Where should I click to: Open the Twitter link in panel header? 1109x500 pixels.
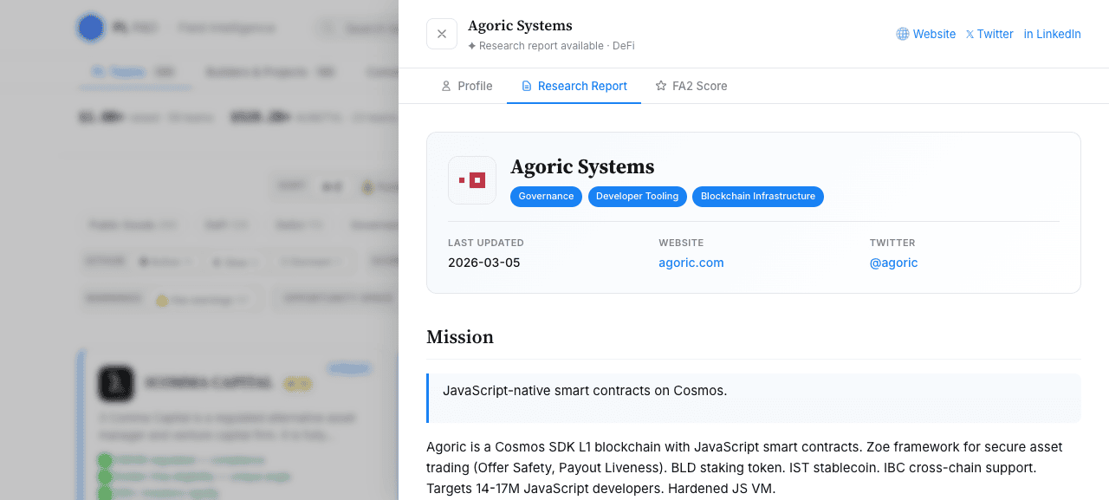(989, 34)
